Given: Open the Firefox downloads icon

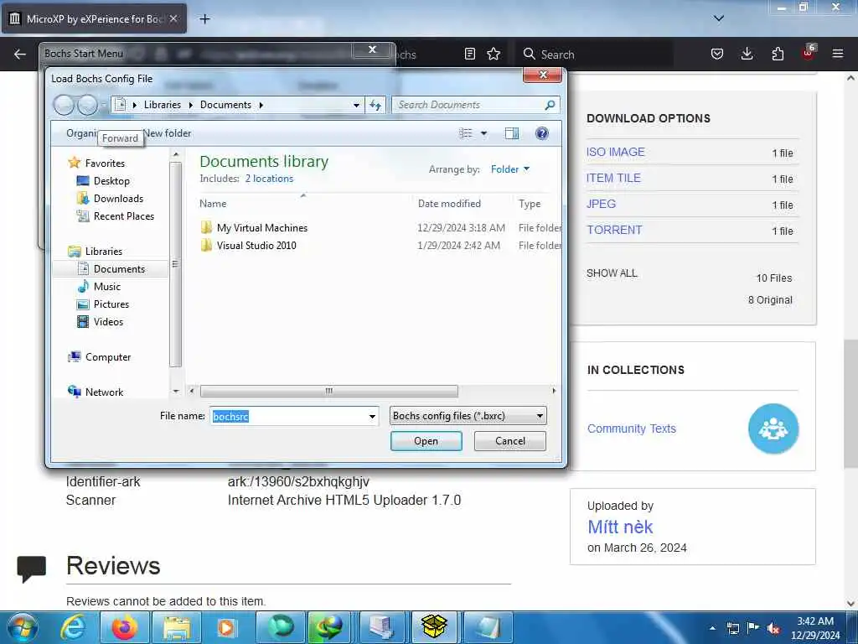Looking at the screenshot, I should pos(747,55).
